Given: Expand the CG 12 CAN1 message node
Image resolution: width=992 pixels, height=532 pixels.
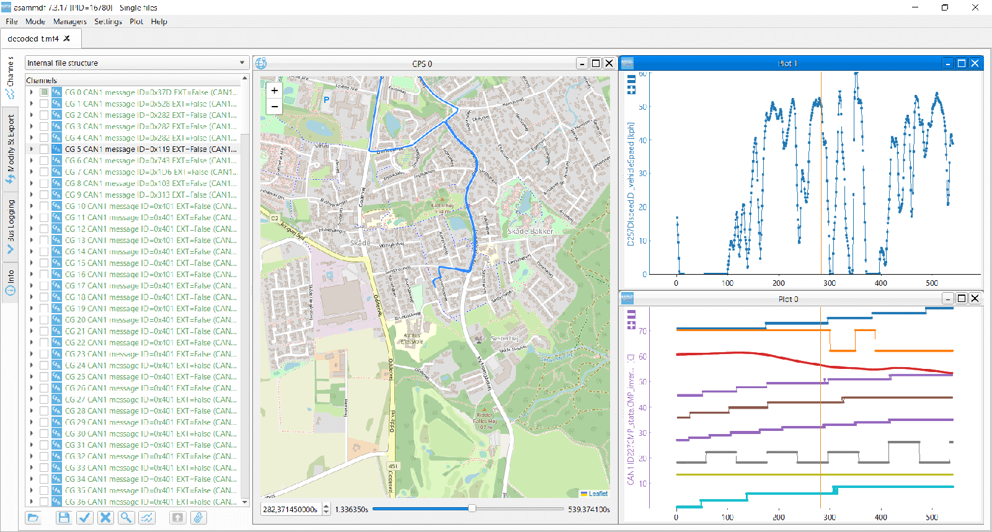Looking at the screenshot, I should click(32, 229).
